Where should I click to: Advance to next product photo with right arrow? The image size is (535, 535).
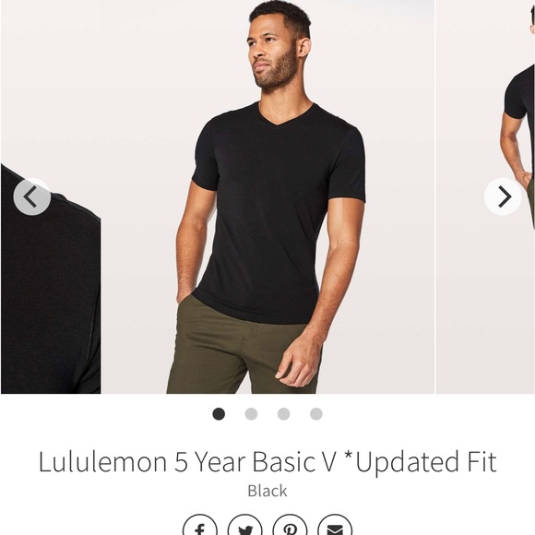pyautogui.click(x=503, y=196)
